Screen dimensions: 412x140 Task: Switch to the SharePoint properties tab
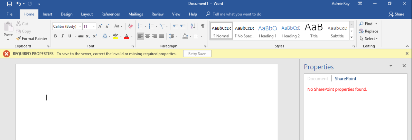345,79
